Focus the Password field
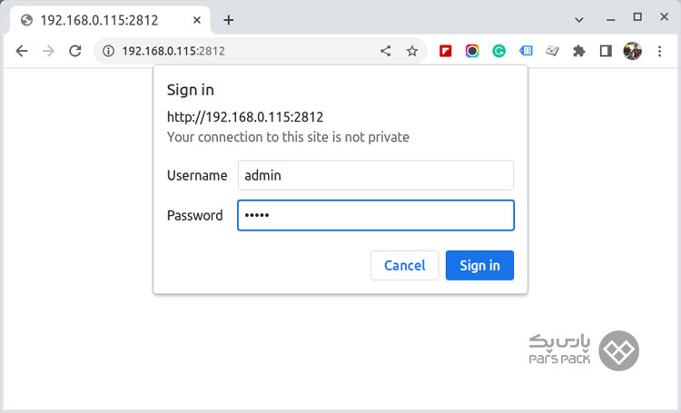The width and height of the screenshot is (681, 413). point(376,215)
